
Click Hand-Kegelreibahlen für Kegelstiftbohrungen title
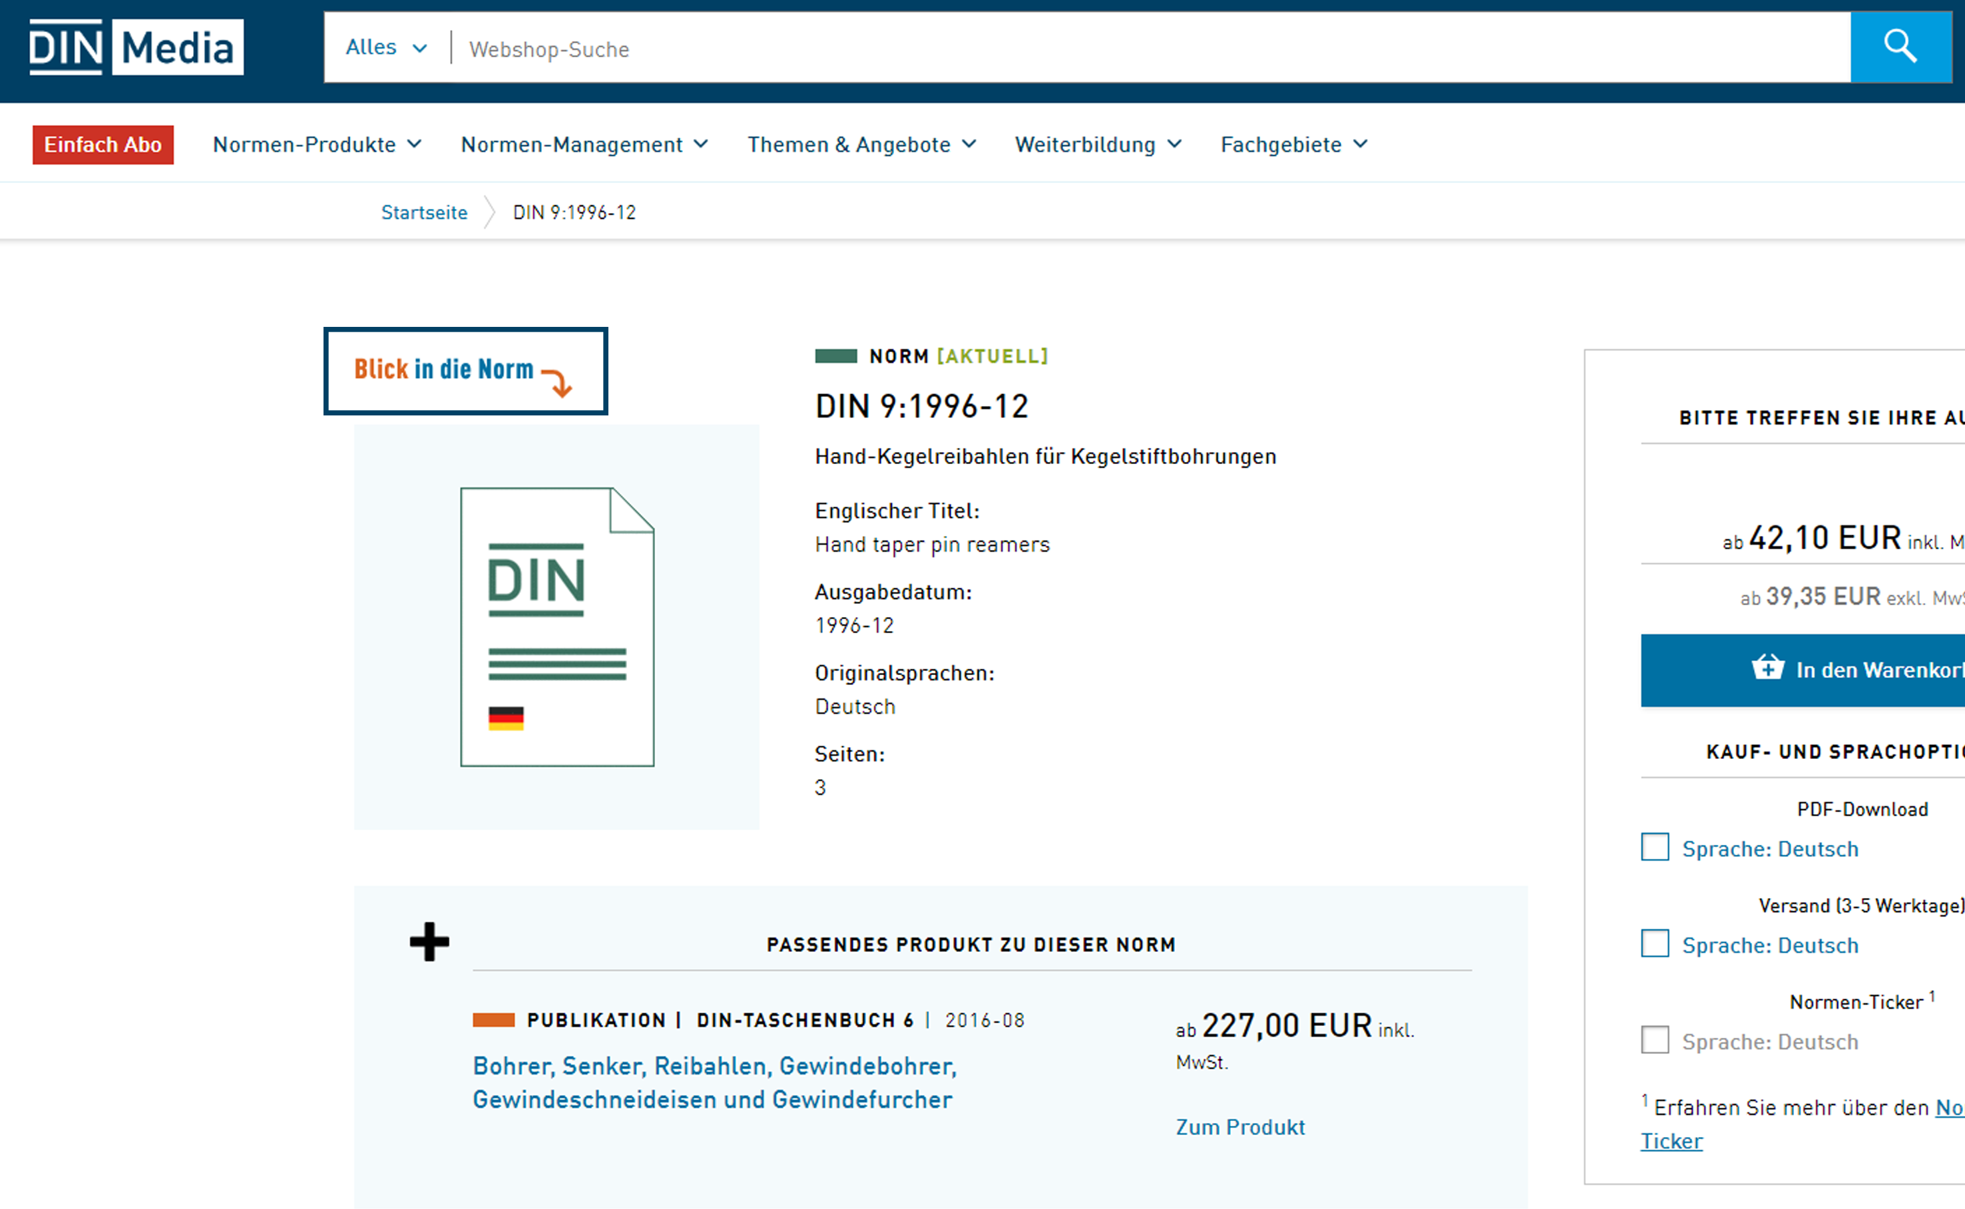(x=1046, y=457)
